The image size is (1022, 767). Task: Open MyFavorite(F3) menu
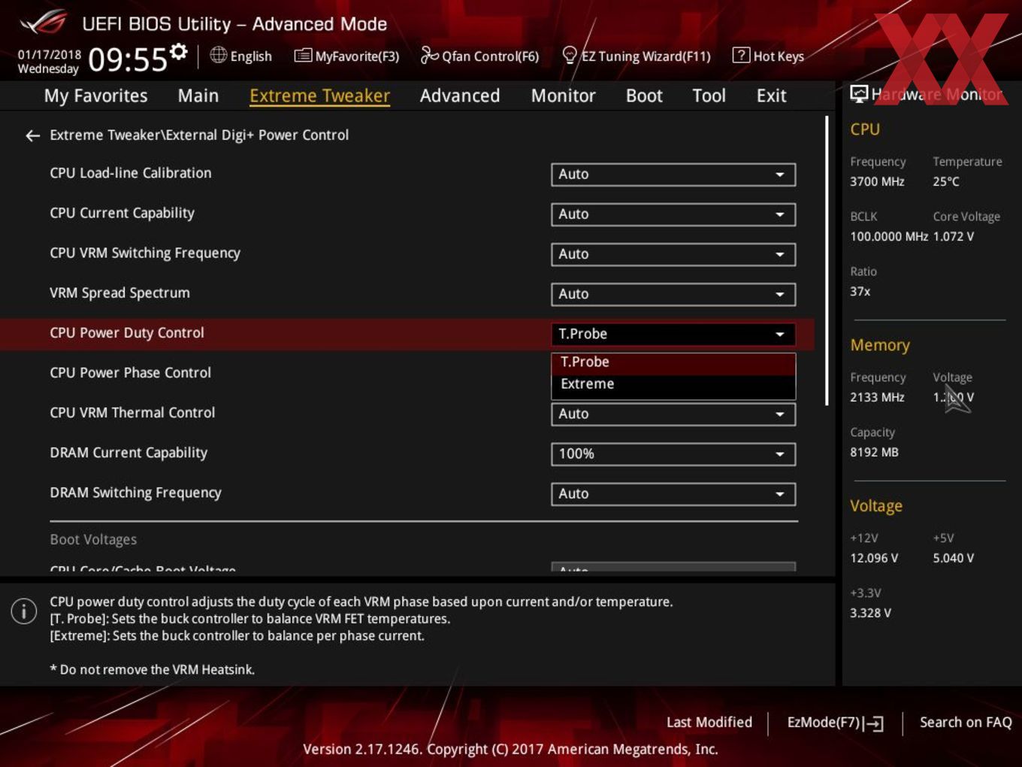tap(346, 56)
